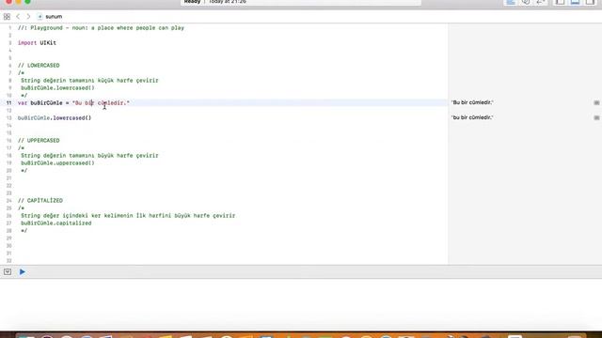Click the string literal "Bu bir cümledir."
Image resolution: width=602 pixels, height=338 pixels.
[101, 102]
